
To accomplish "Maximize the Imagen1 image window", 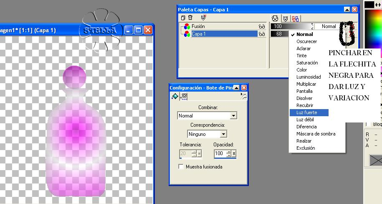I will coord(138,30).
